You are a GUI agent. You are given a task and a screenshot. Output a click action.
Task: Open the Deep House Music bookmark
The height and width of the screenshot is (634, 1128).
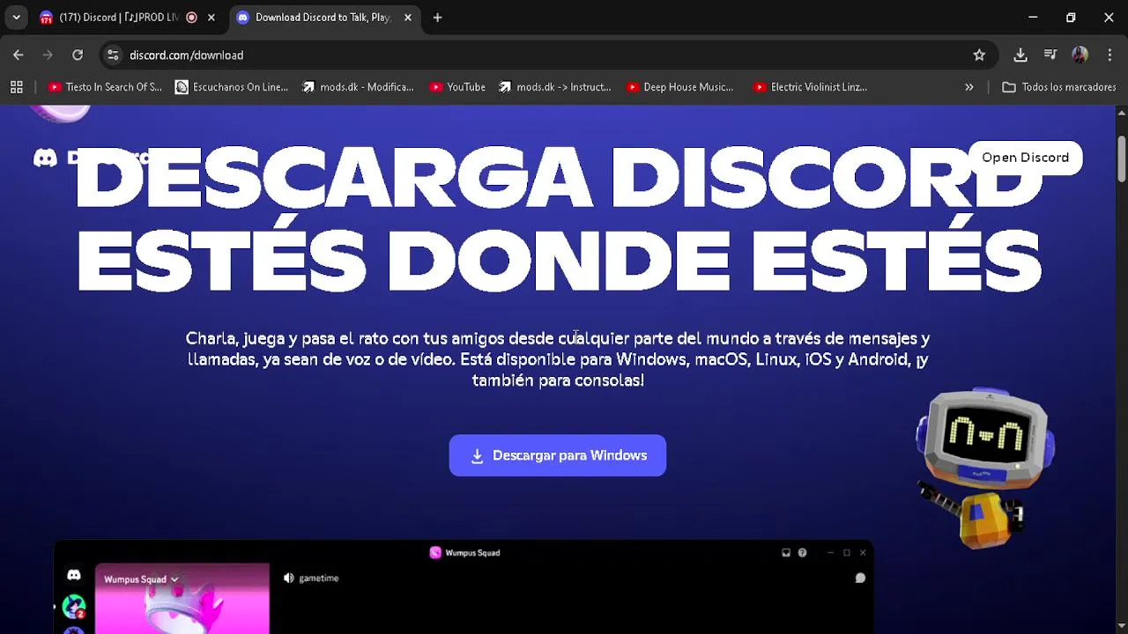click(x=679, y=87)
